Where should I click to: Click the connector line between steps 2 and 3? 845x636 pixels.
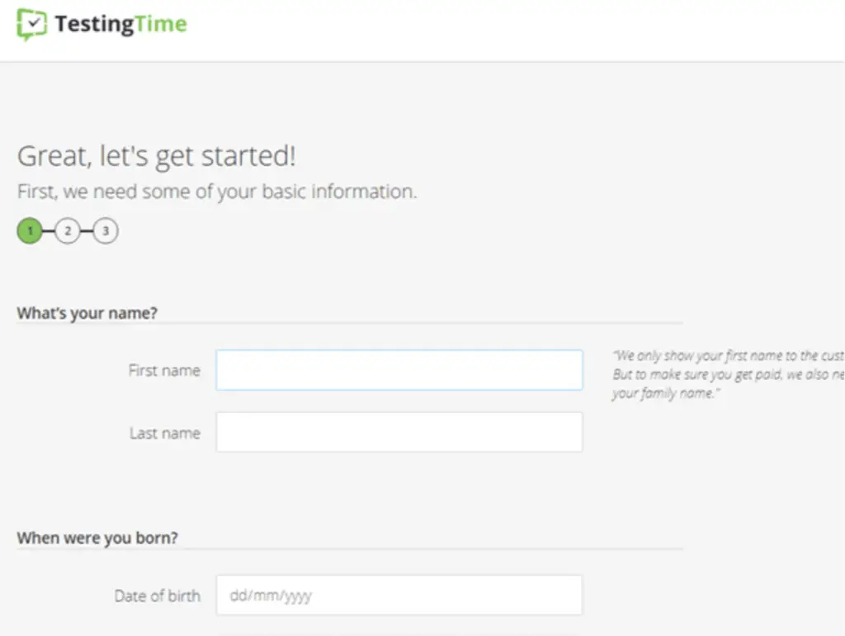point(86,231)
